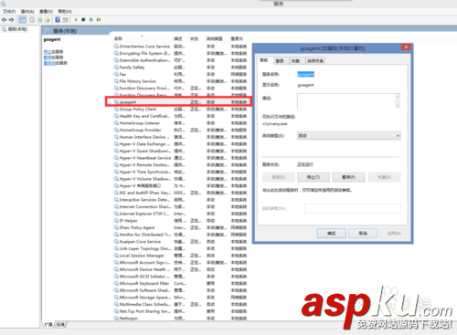Image resolution: width=457 pixels, height=335 pixels.
Task: Select the DriverGenius Core Service row
Action: (180, 47)
